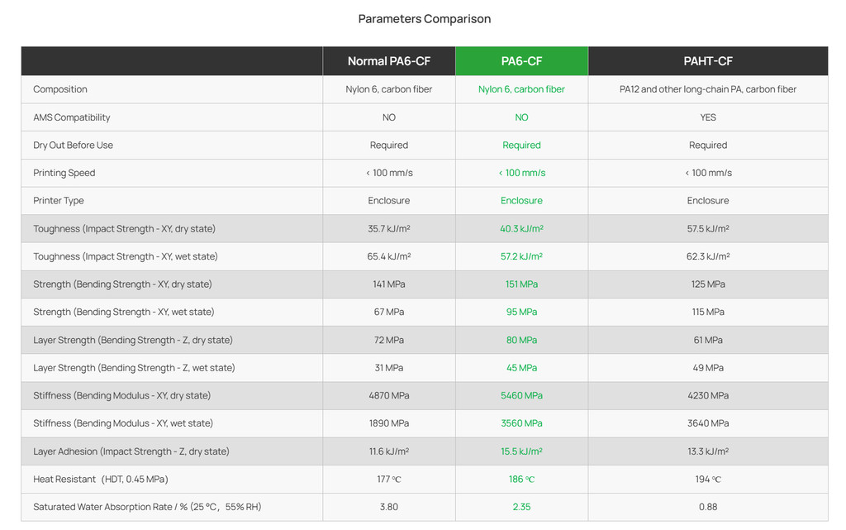Click the Saturated Water Absorption Rate label
846x530 pixels.
point(147,507)
